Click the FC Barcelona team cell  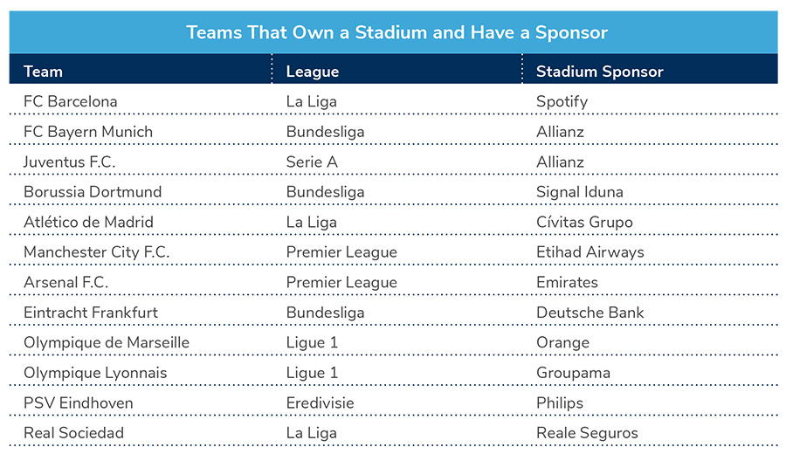click(x=70, y=101)
